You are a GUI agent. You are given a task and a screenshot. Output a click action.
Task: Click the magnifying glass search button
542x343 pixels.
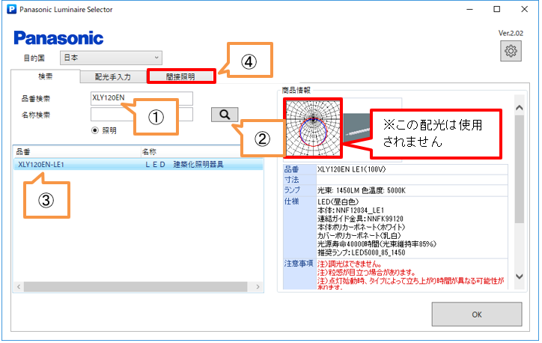[x=224, y=115]
